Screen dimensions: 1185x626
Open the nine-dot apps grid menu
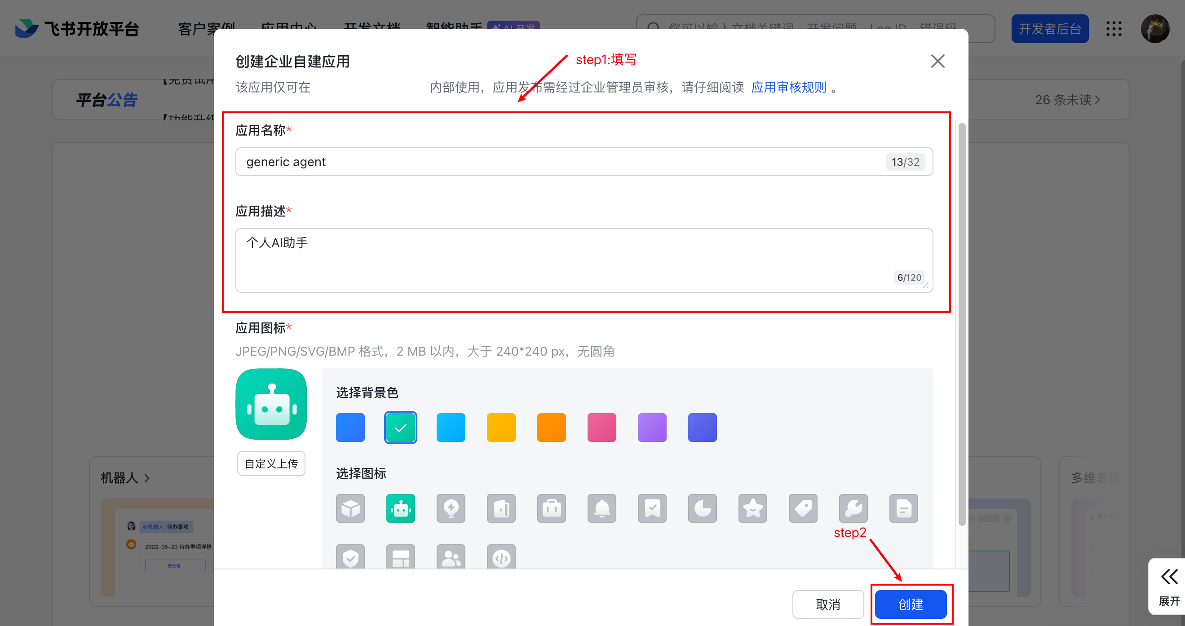pyautogui.click(x=1114, y=29)
